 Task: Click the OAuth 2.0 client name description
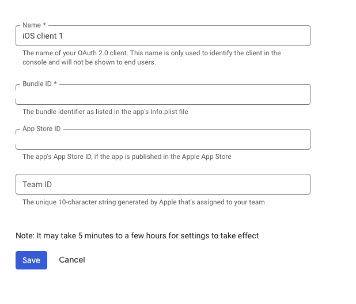(x=152, y=53)
